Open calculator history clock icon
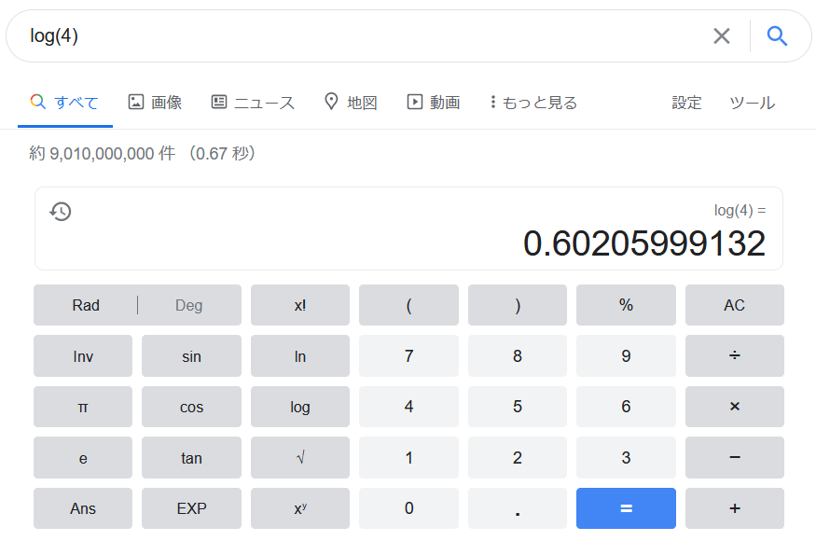This screenshot has width=816, height=541. (x=61, y=212)
